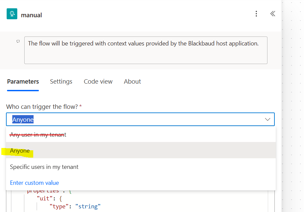
Task: Click the 'manual' title text
Action: [32, 15]
